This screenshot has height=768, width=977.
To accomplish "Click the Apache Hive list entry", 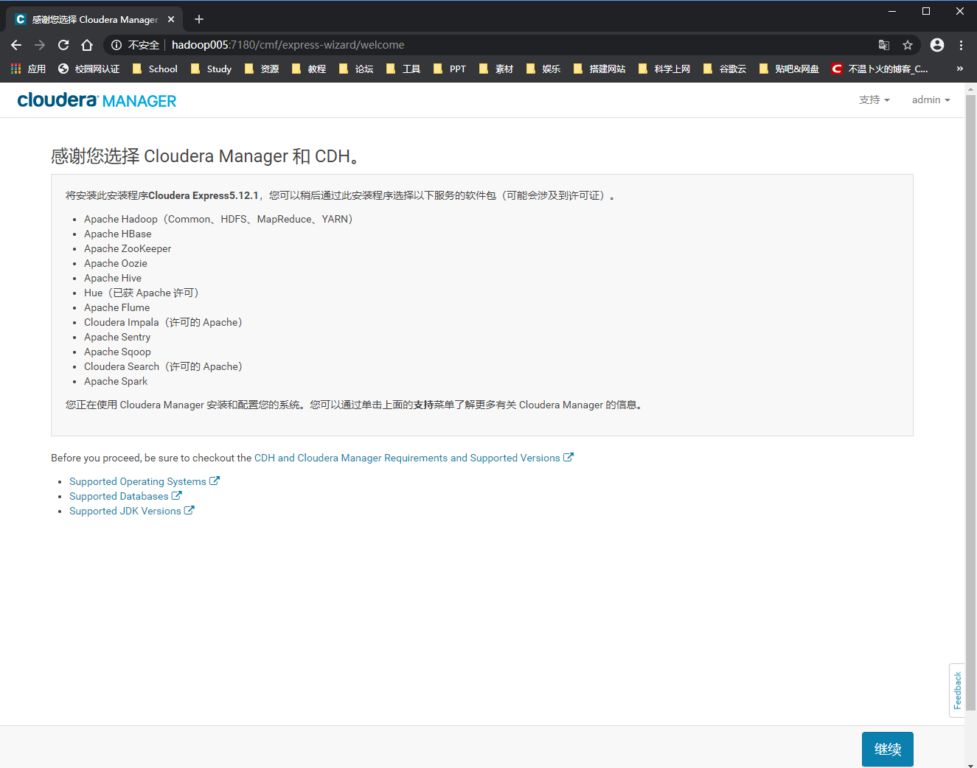I will [x=113, y=278].
